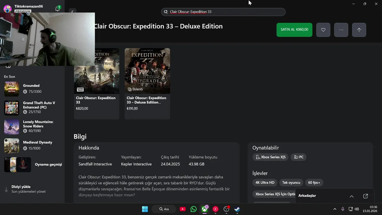Show hidden system tray icons
Image resolution: width=382 pixels, height=215 pixels.
tap(335, 209)
